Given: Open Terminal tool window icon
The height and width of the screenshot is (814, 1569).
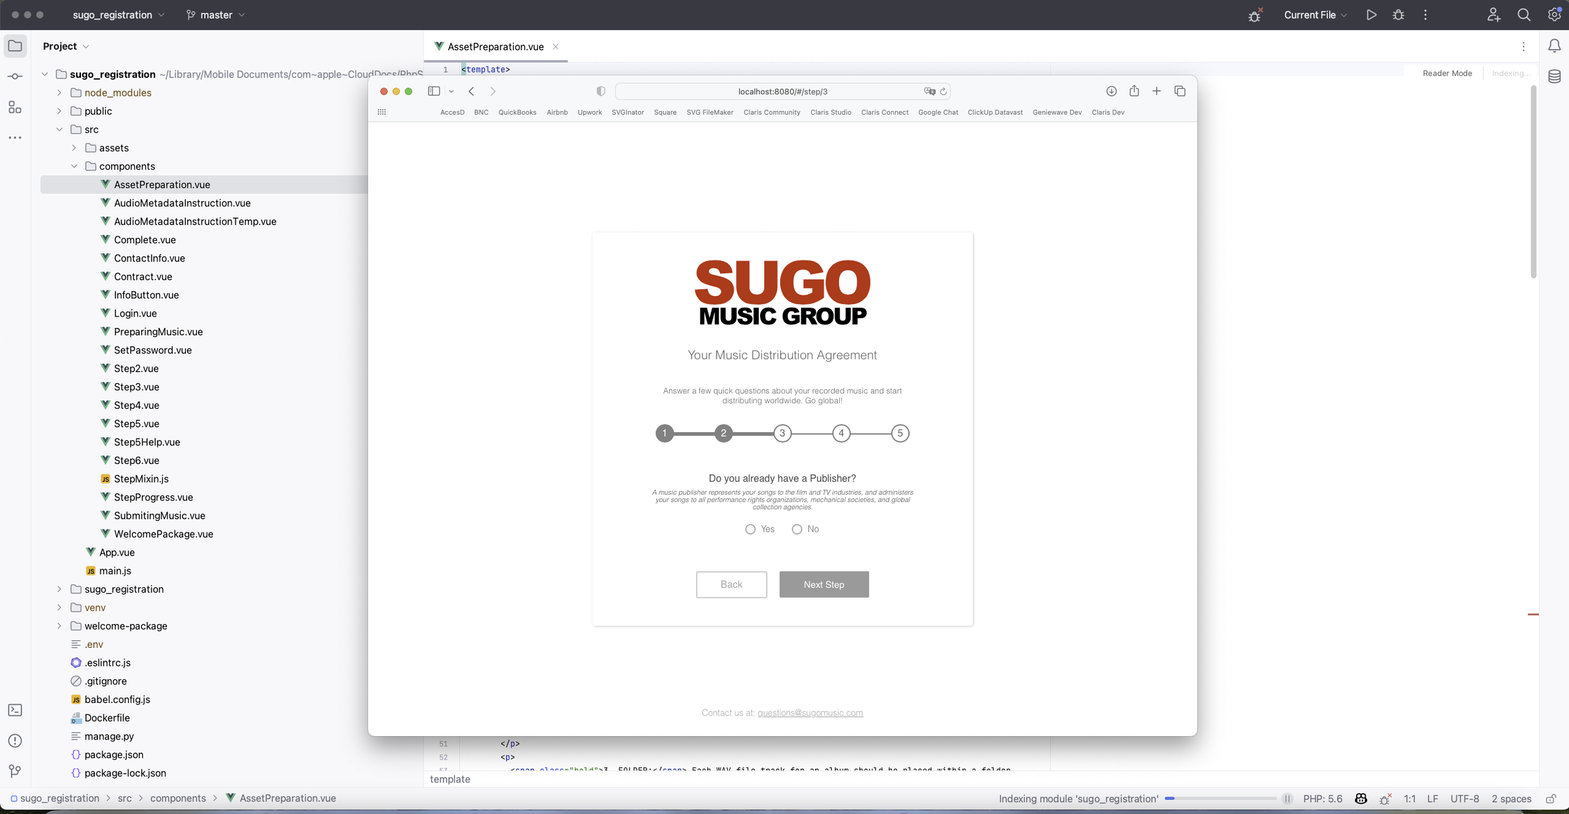Looking at the screenshot, I should pos(15,710).
